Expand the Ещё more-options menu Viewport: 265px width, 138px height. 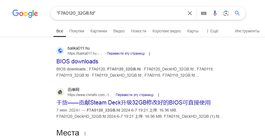click(x=212, y=31)
